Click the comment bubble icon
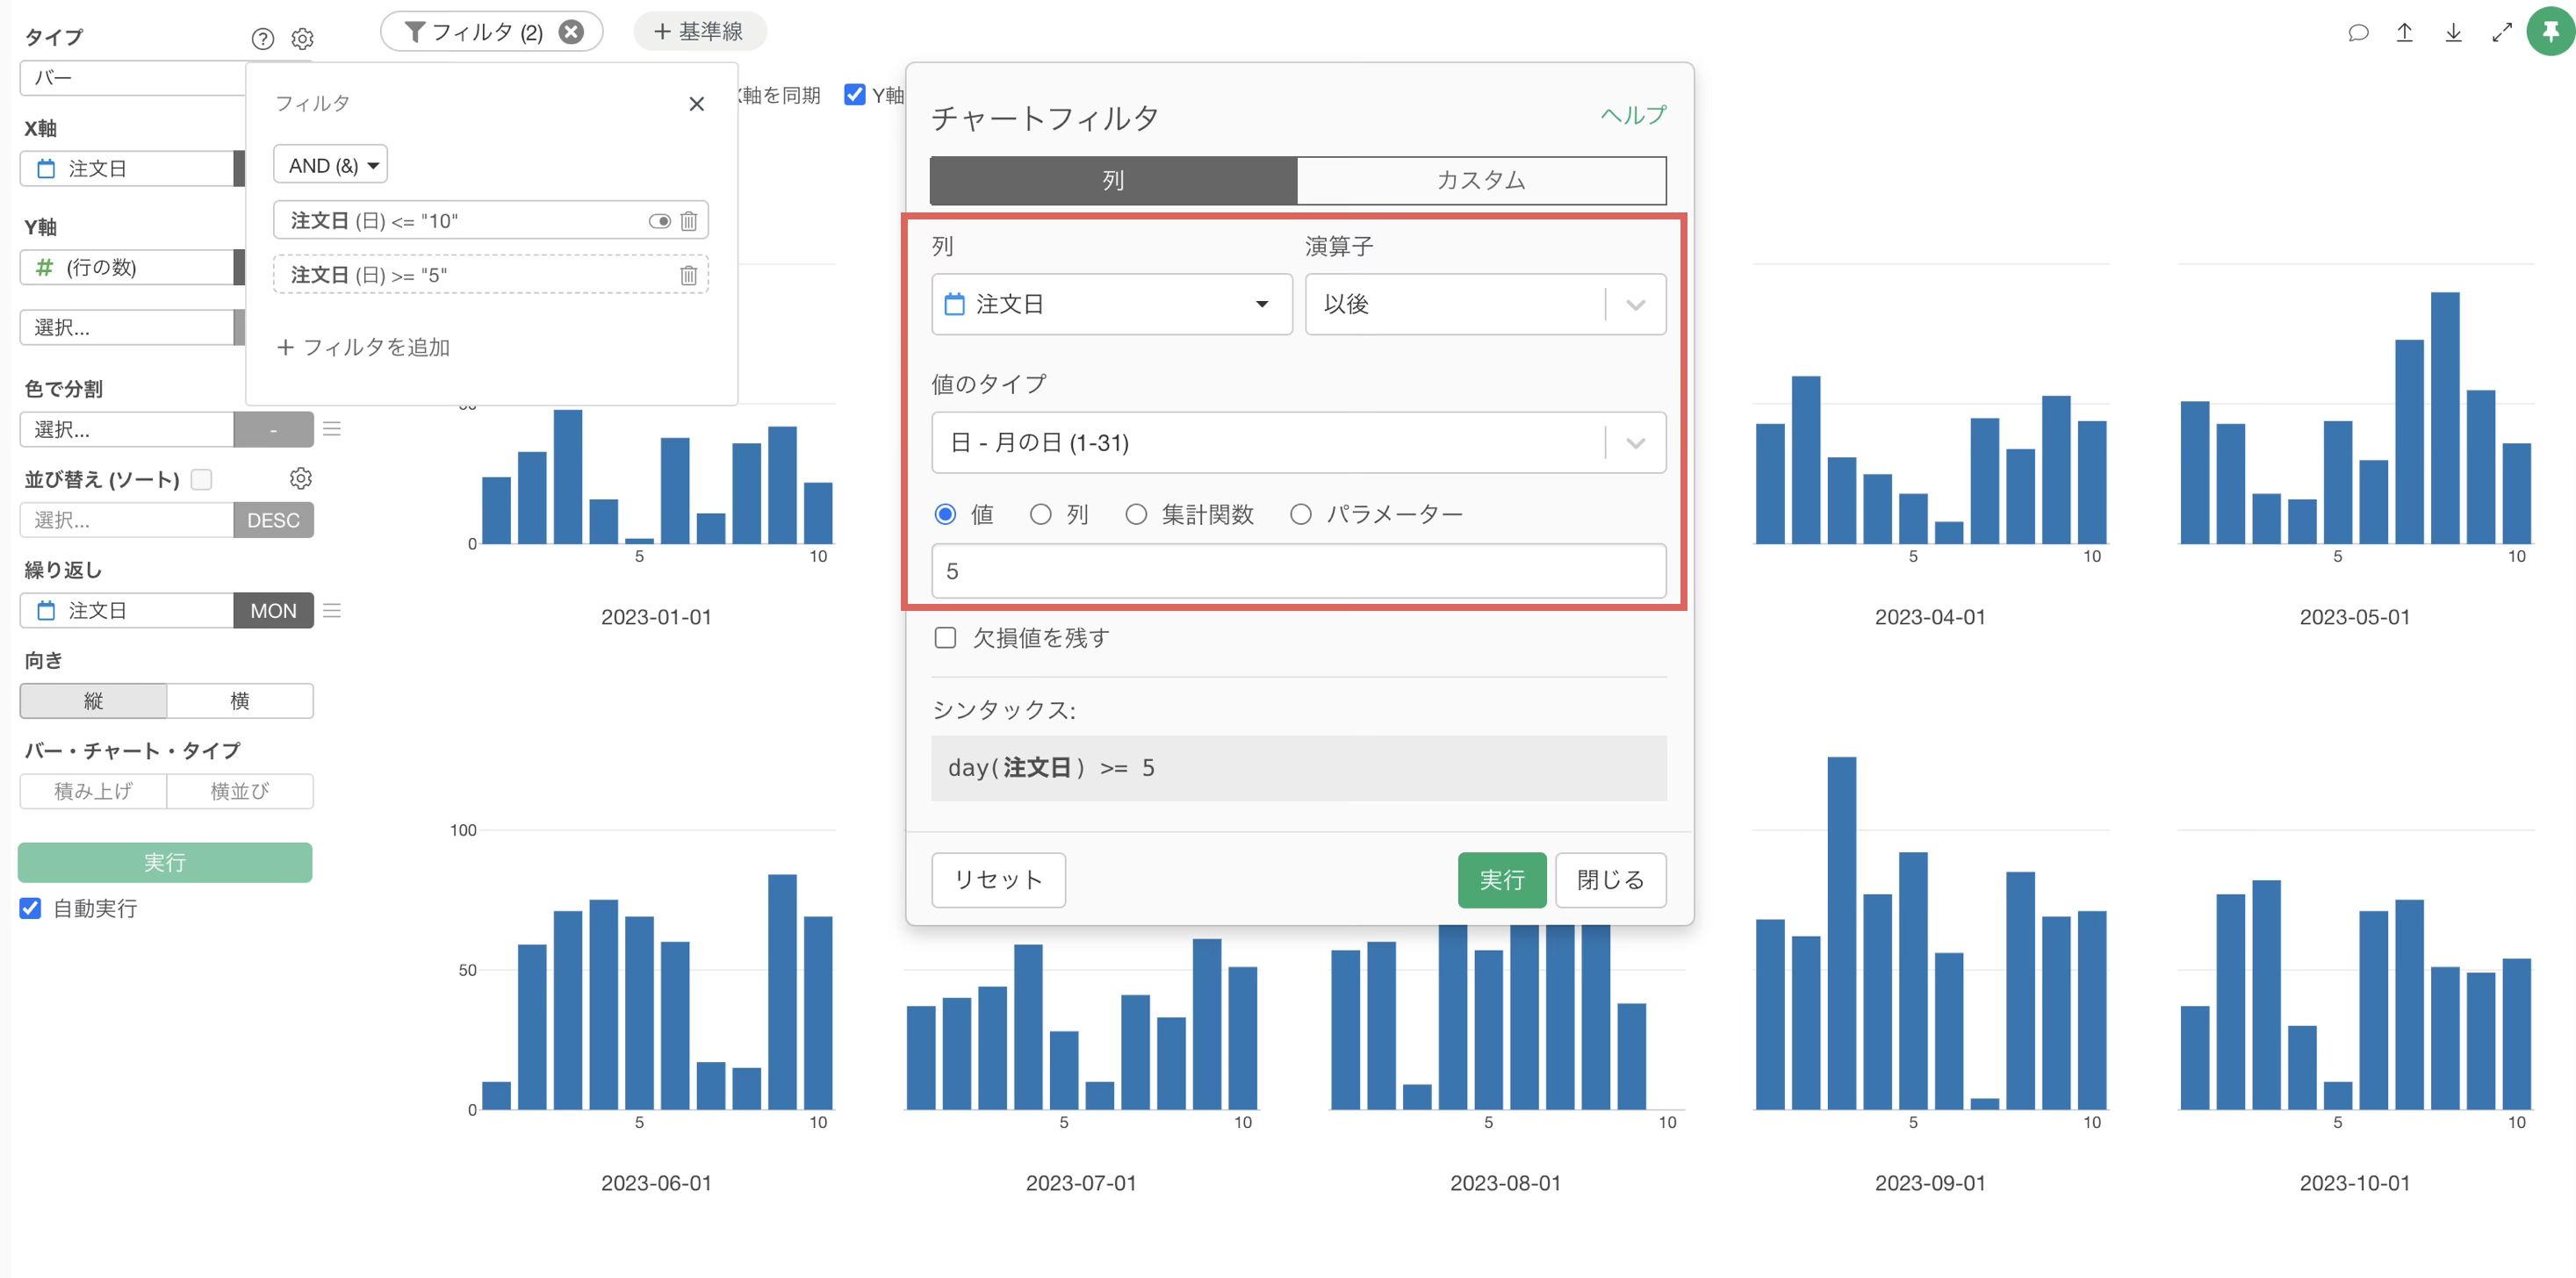Image resolution: width=2576 pixels, height=1278 pixels. [x=2357, y=33]
